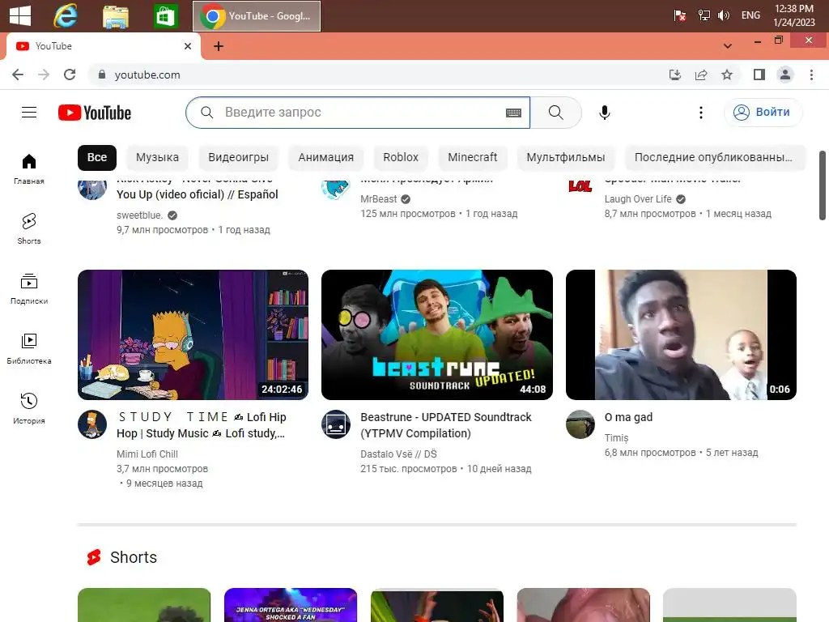This screenshot has width=829, height=622.
Task: Select the Видеоигры filter chip
Action: tap(238, 157)
